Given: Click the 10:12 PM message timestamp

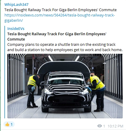Looking at the screenshot, I should click(x=115, y=126).
